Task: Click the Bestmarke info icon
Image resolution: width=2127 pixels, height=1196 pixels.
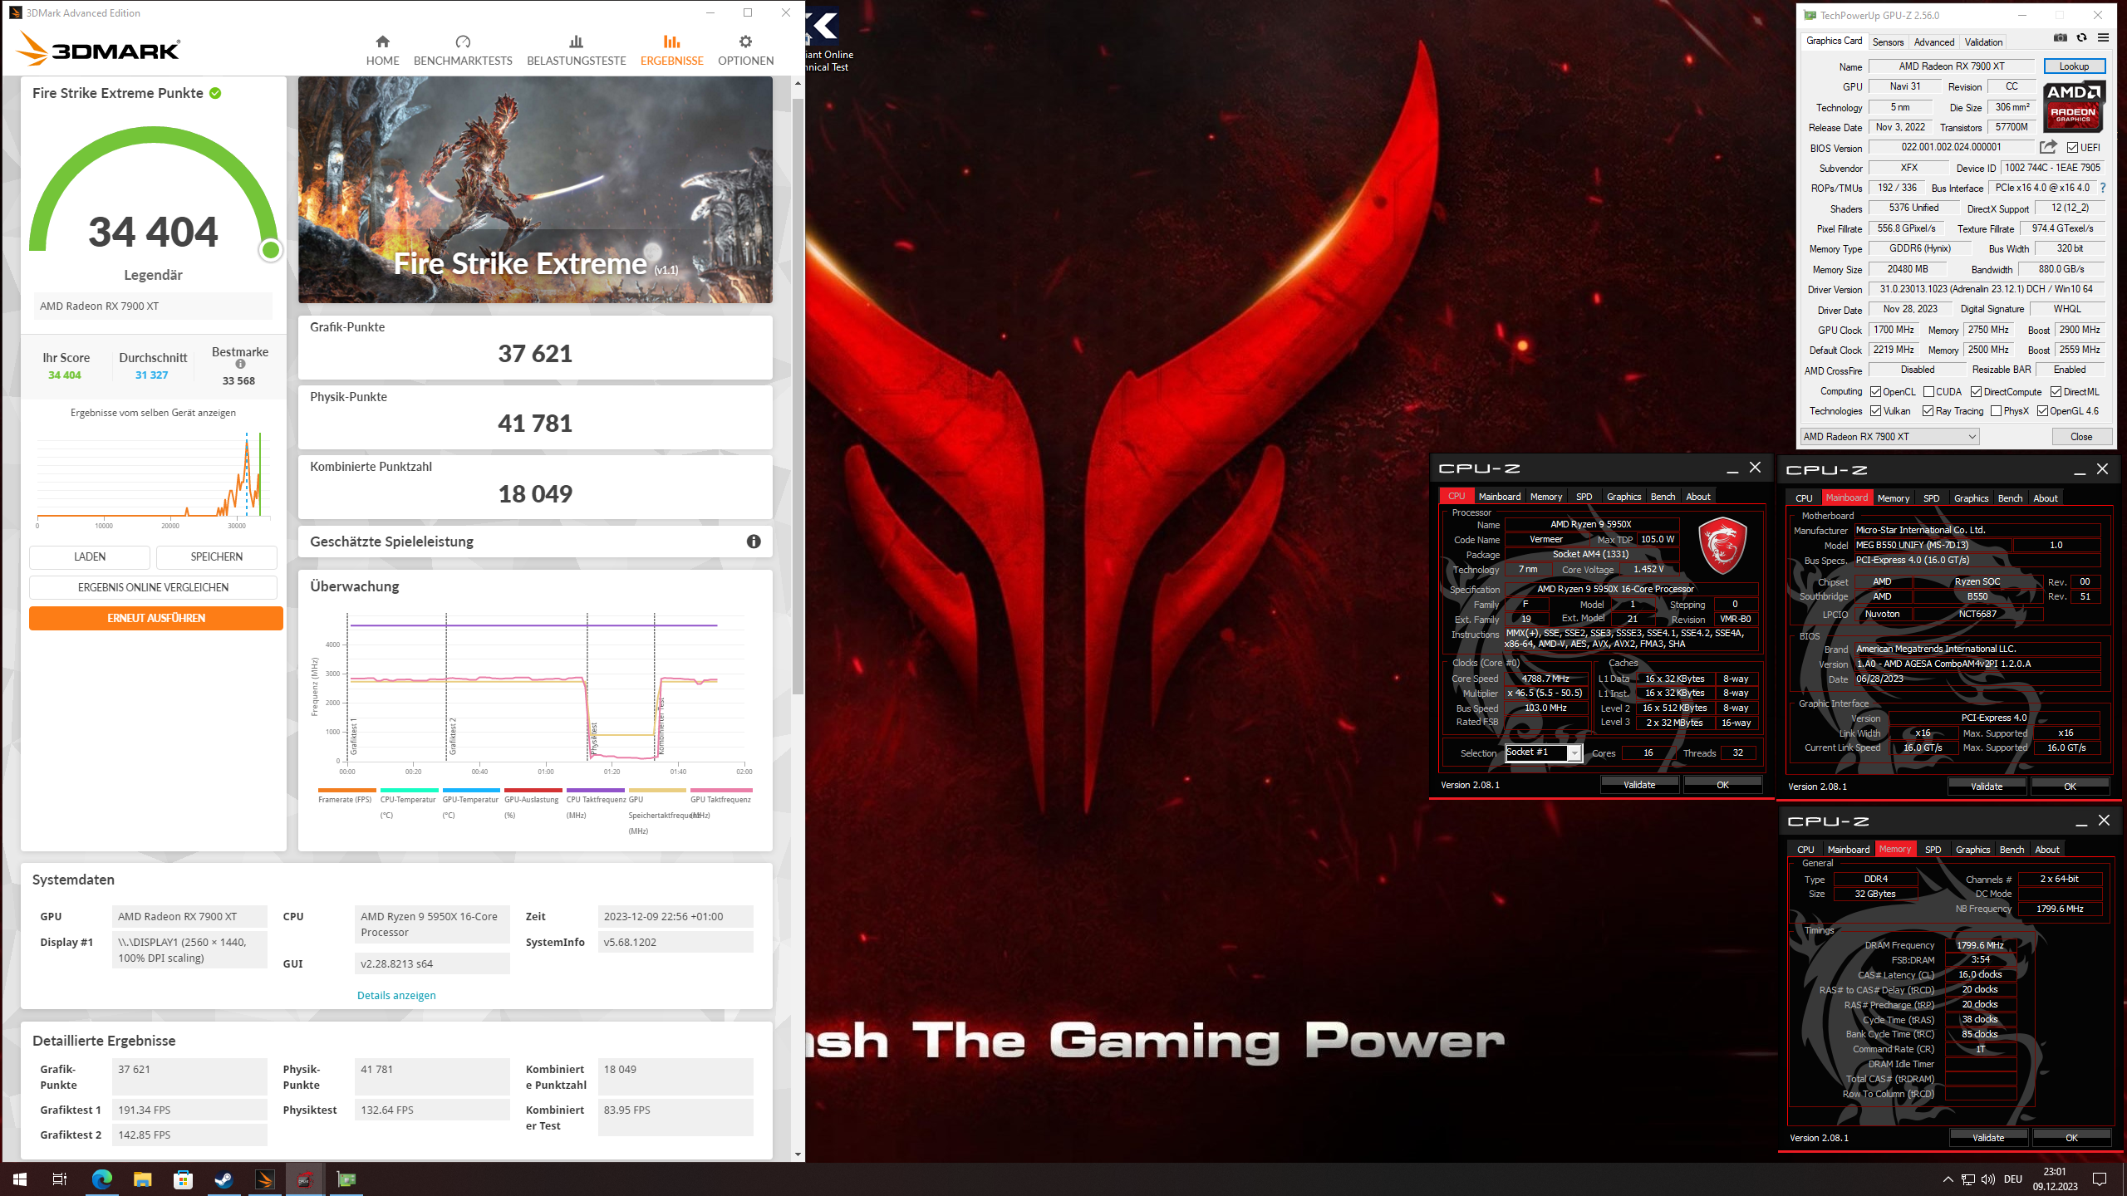Action: tap(240, 364)
